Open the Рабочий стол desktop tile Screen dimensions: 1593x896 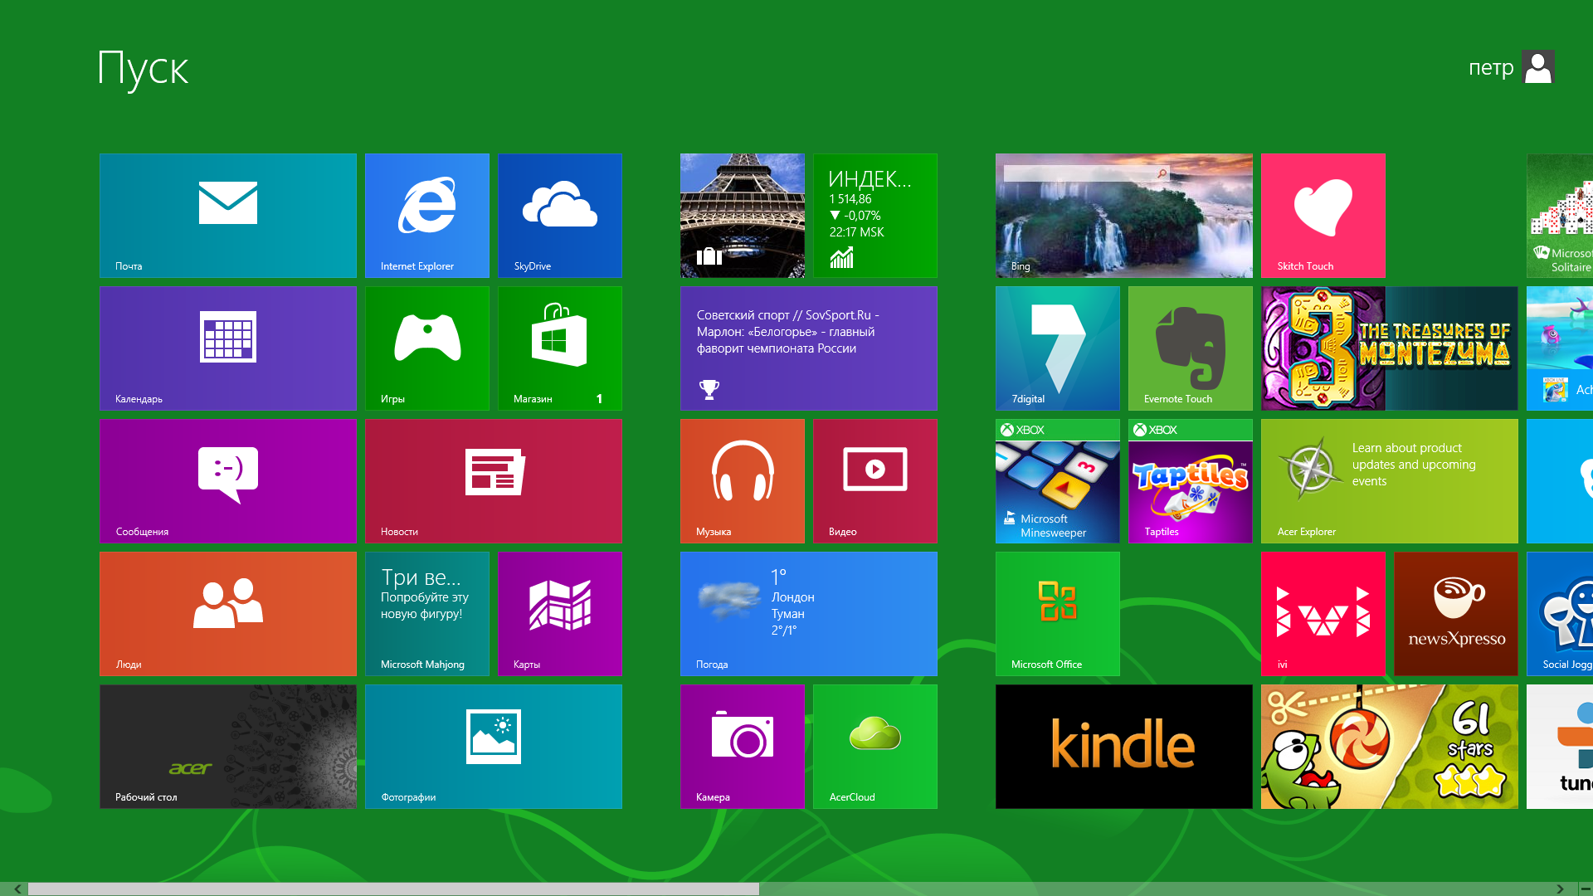[228, 747]
